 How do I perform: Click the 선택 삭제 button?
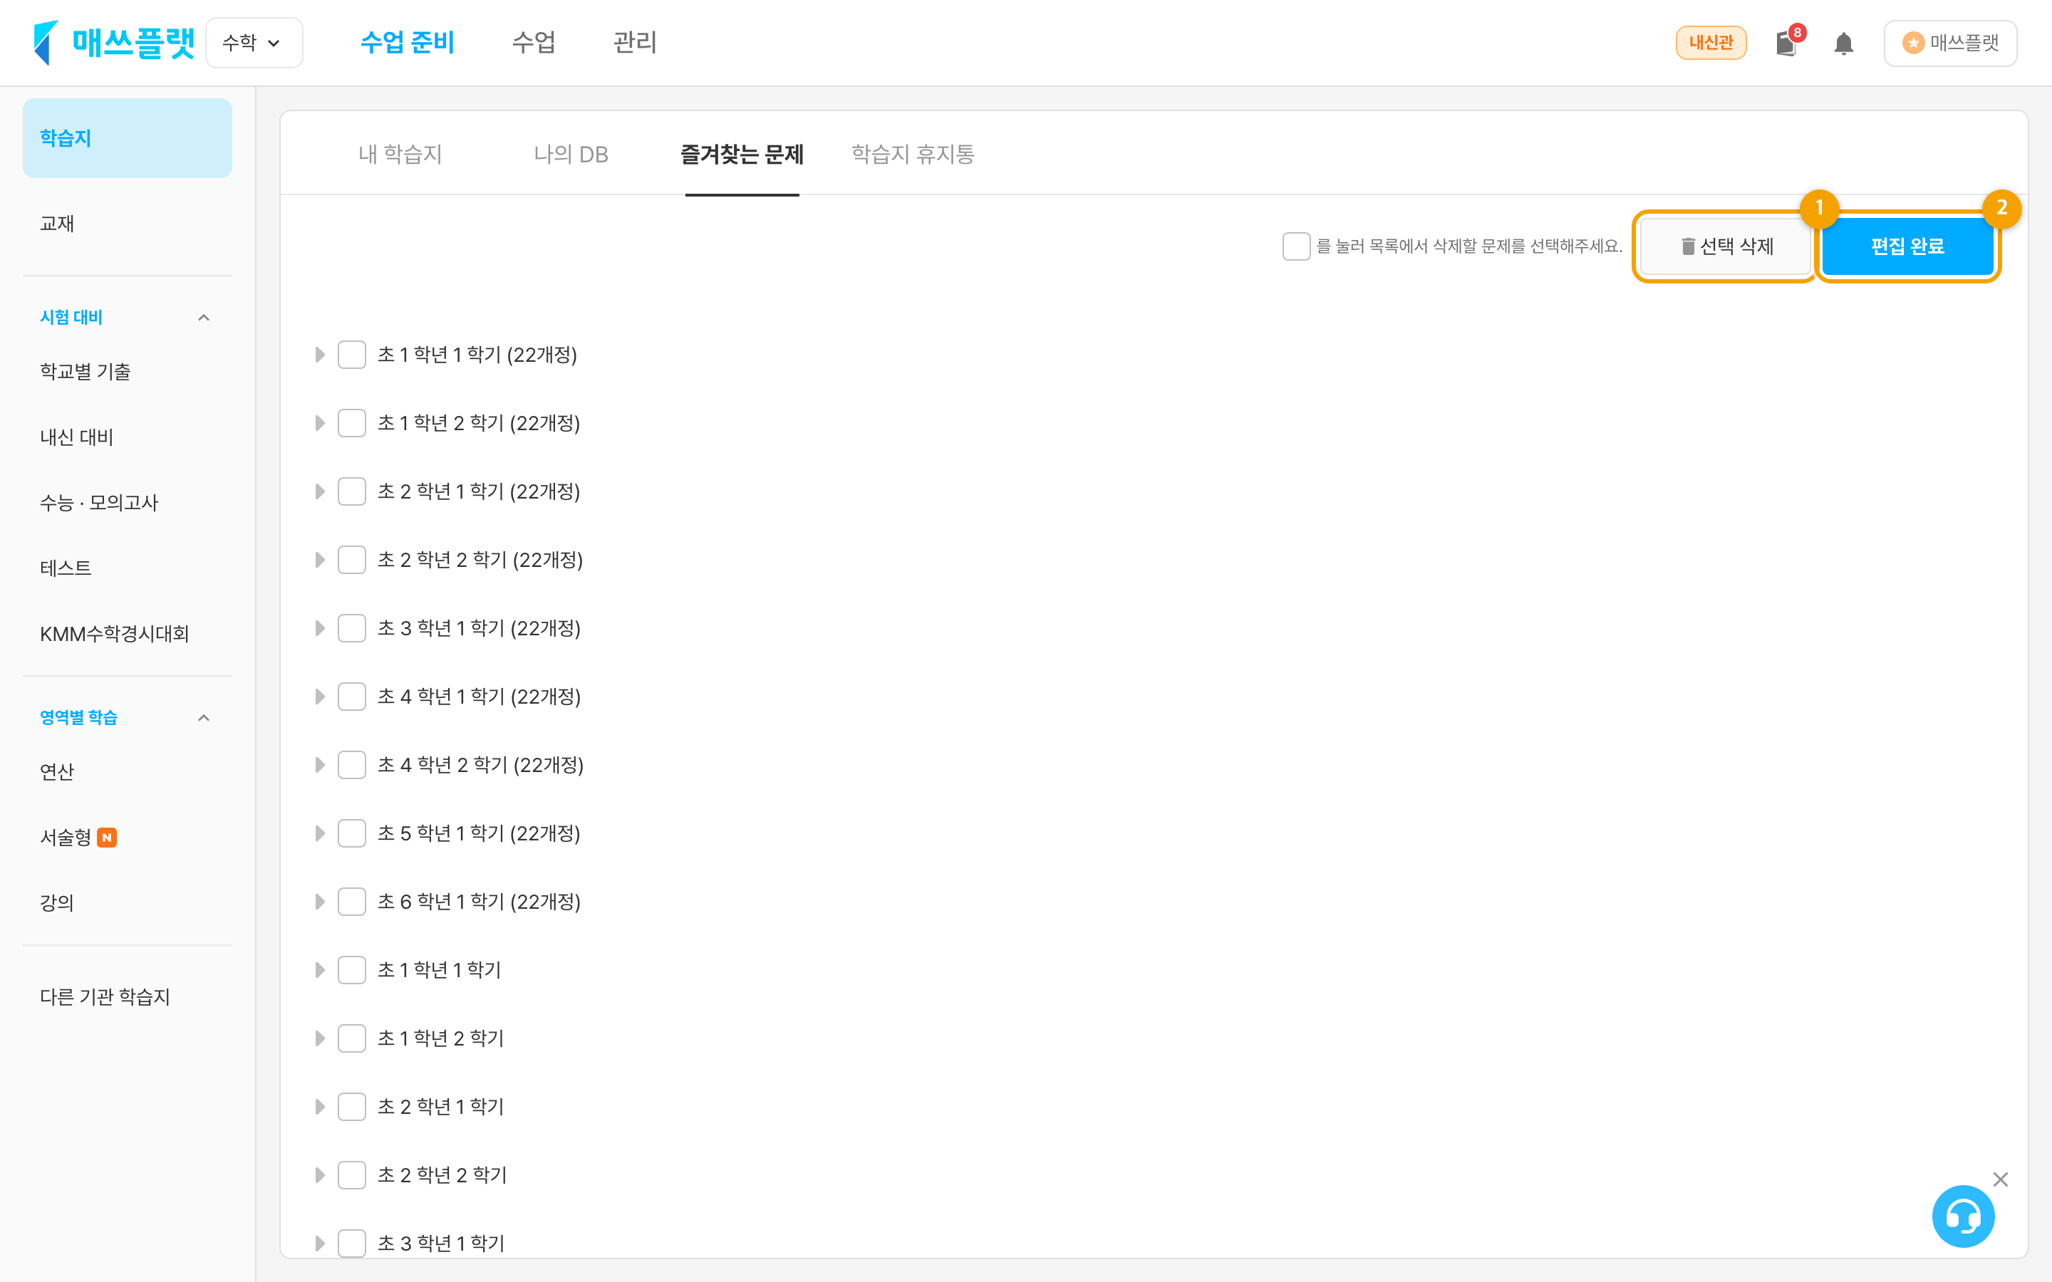[x=1726, y=246]
